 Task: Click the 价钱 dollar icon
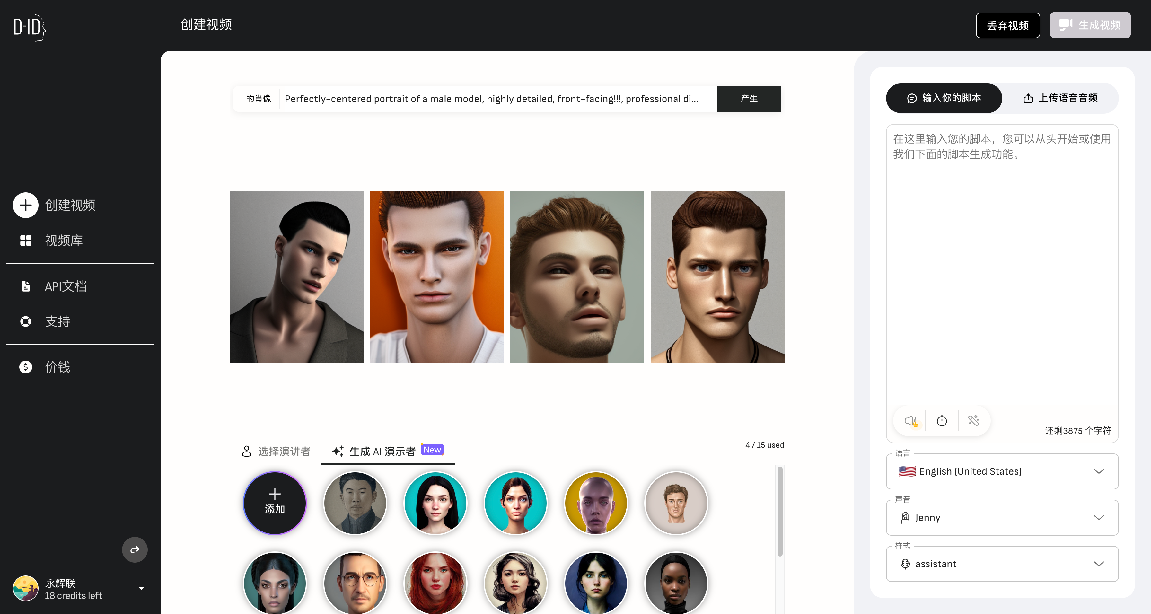point(25,367)
